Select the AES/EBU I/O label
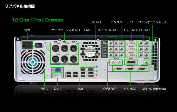177x112 pixels. 108,30
